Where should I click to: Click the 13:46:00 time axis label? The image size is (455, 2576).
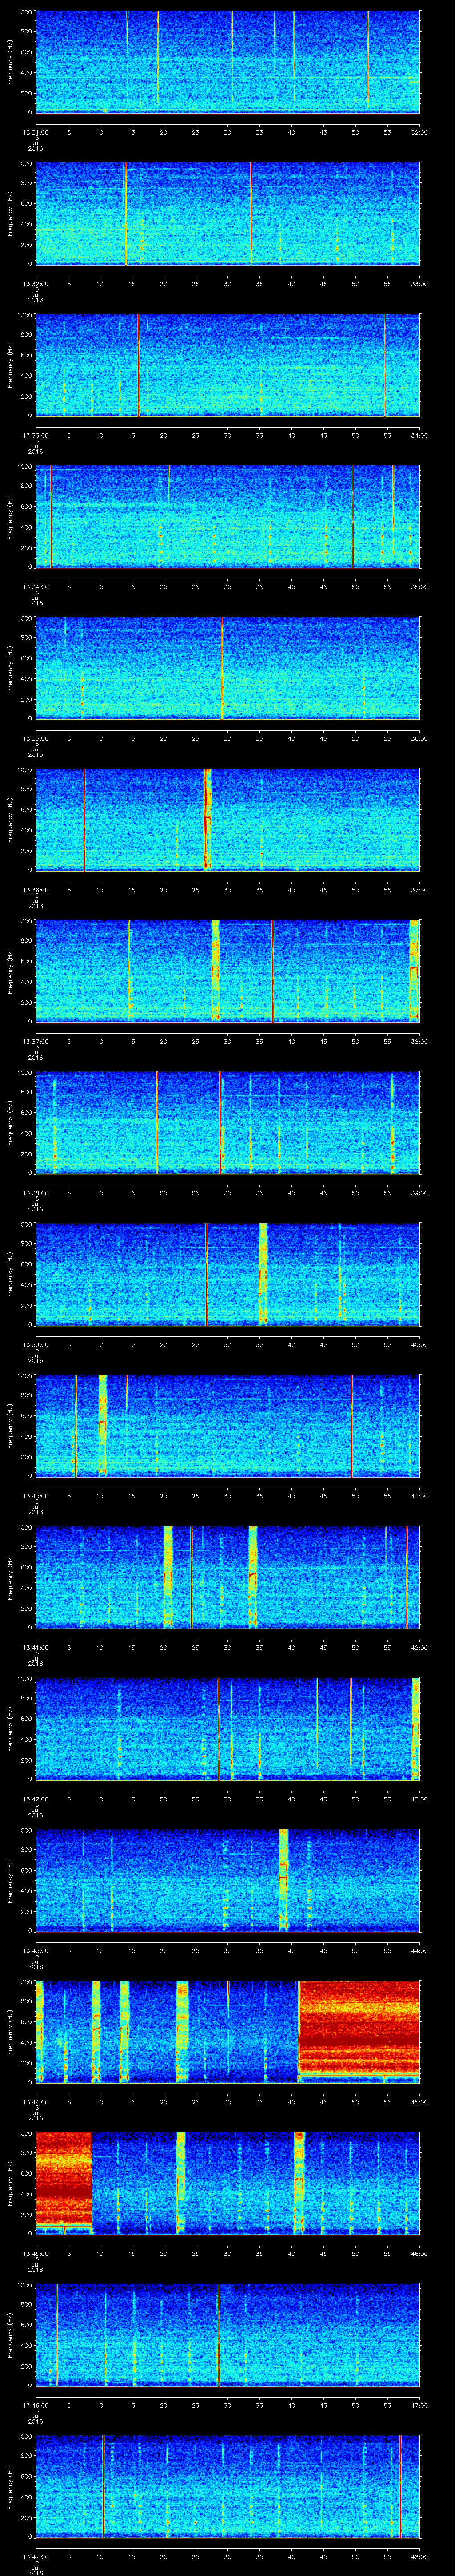pos(35,2404)
